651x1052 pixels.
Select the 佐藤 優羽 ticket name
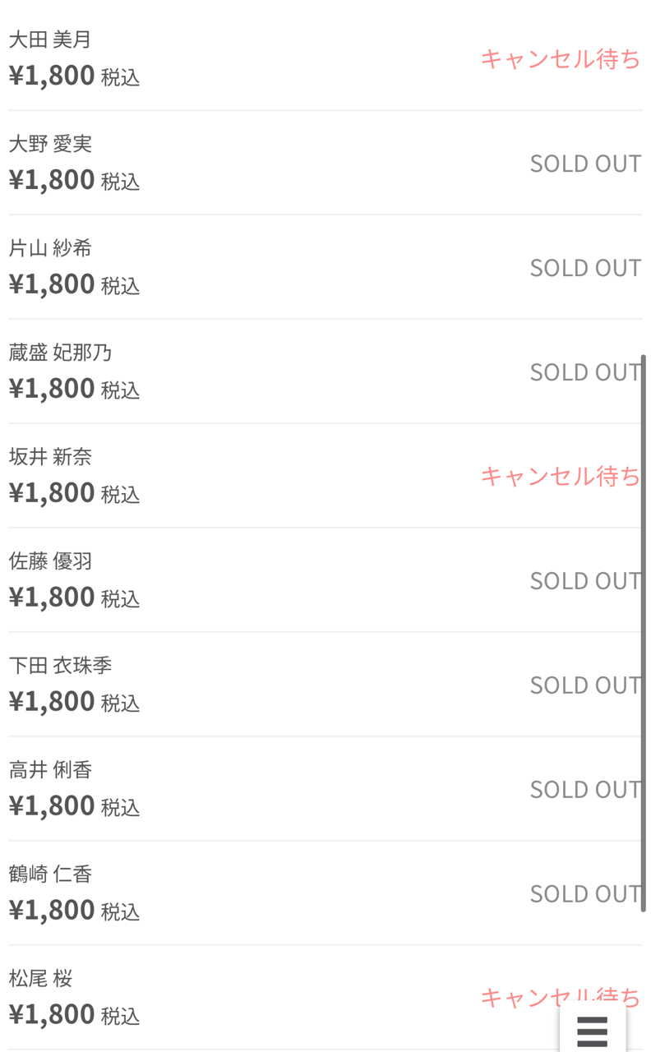(x=50, y=561)
